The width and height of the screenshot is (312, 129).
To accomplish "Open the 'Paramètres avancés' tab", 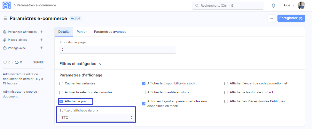I will pyautogui.click(x=110, y=32).
